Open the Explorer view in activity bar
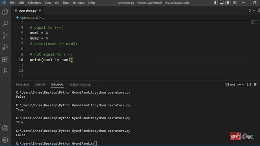Image resolution: width=260 pixels, height=146 pixels. (x=5, y=12)
